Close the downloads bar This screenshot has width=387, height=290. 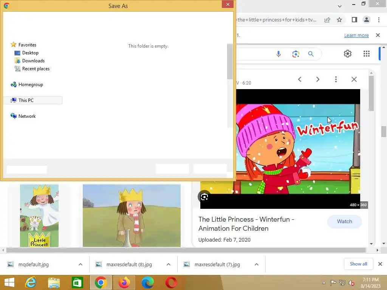point(380,264)
